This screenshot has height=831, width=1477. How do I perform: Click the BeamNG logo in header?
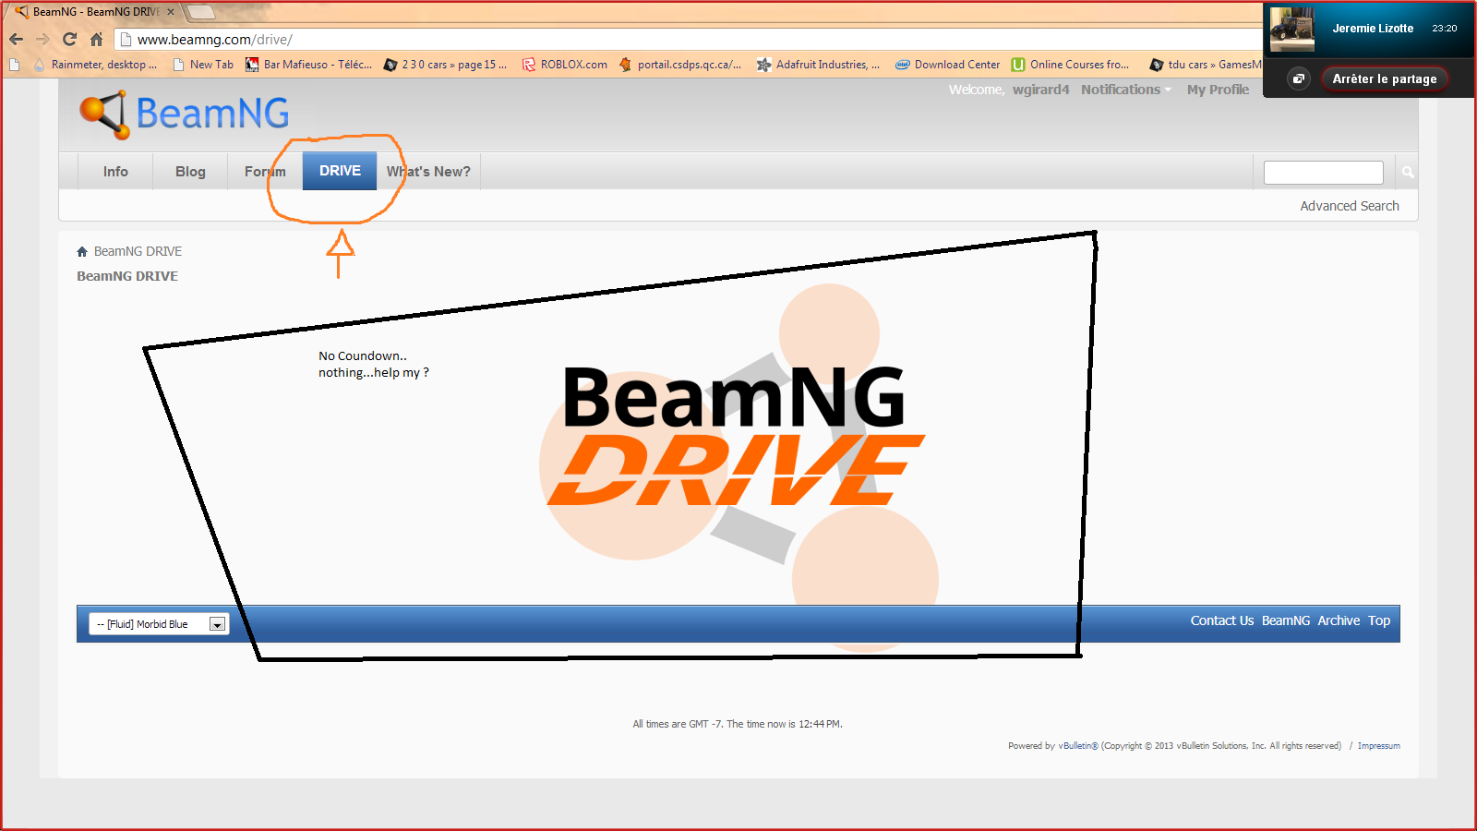coord(185,114)
